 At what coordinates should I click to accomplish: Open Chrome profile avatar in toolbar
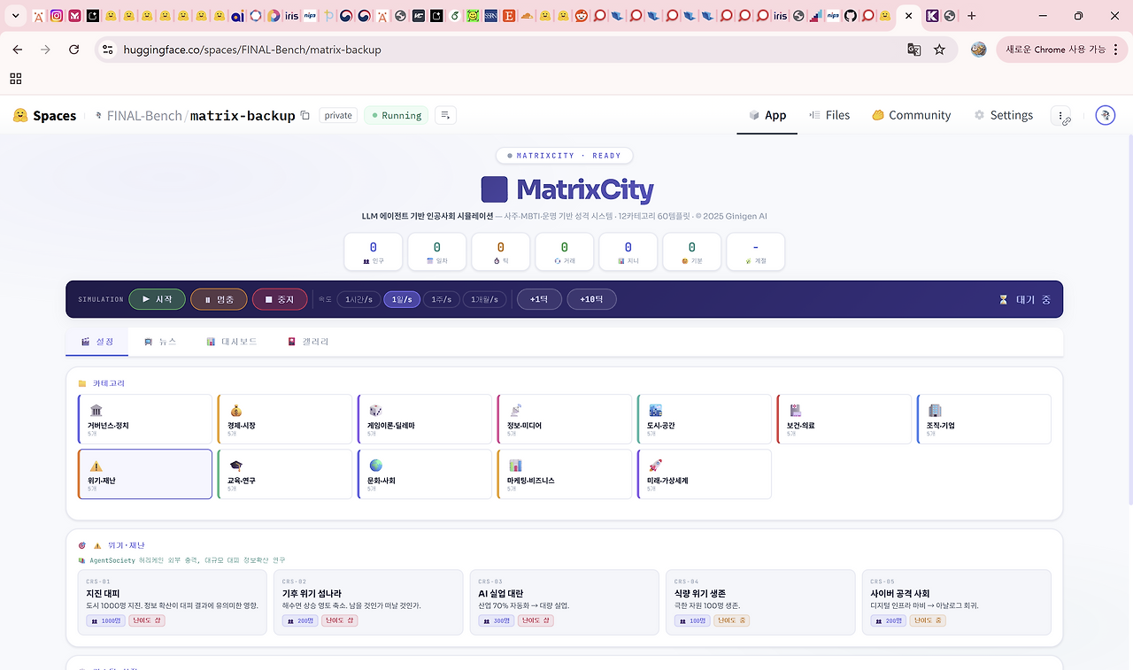pos(979,50)
